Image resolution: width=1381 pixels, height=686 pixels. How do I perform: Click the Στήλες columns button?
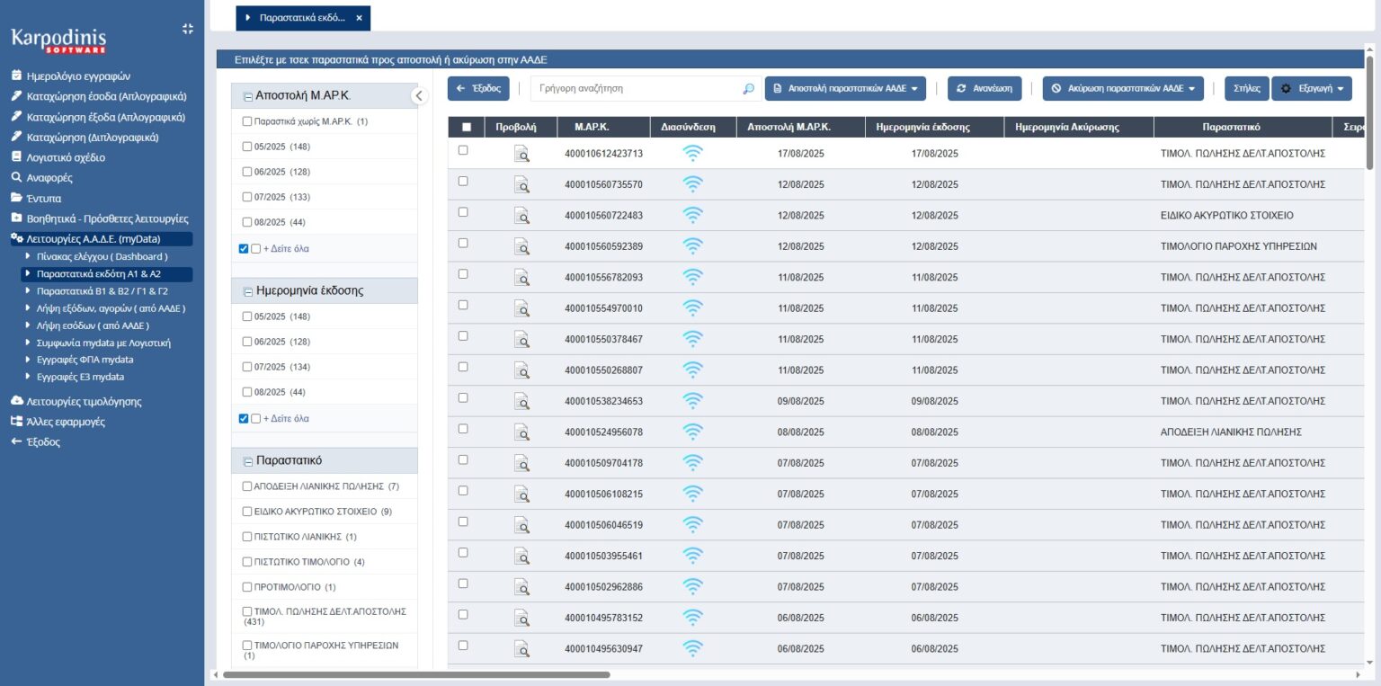coord(1246,89)
